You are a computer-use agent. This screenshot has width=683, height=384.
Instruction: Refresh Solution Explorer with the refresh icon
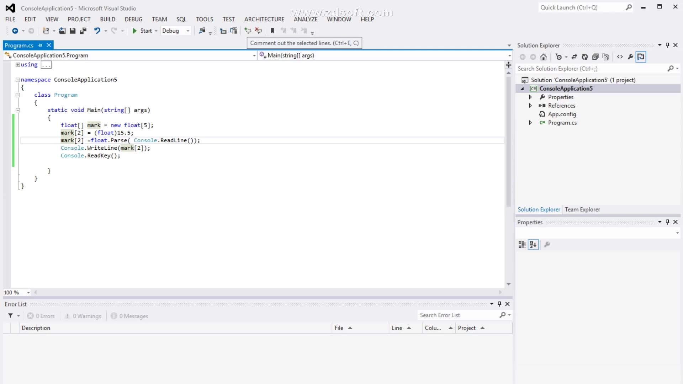(585, 57)
